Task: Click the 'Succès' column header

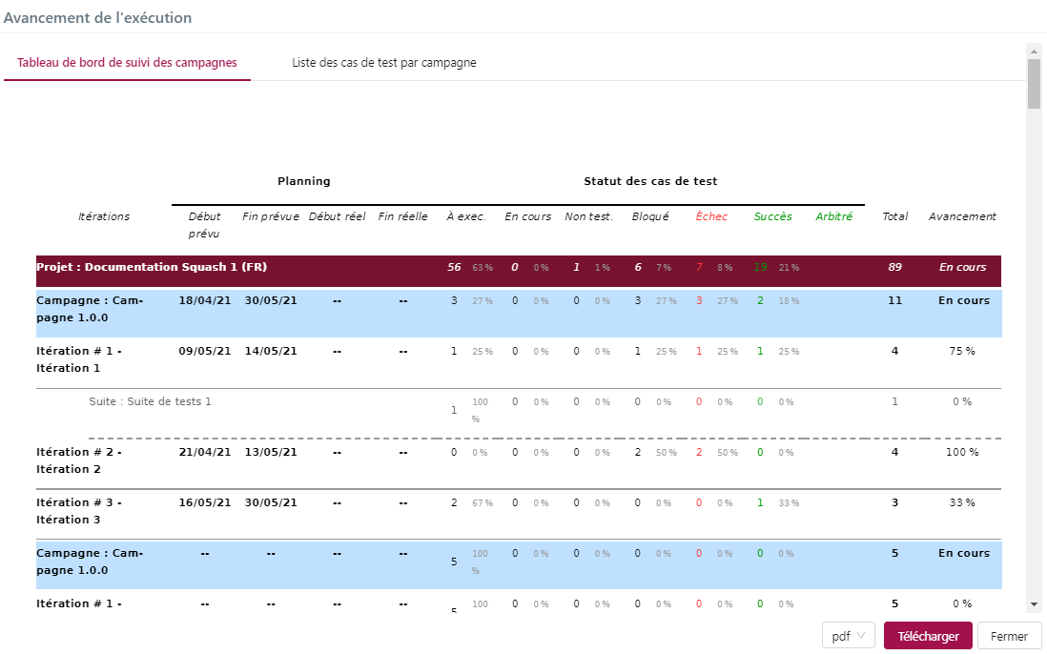Action: [772, 216]
